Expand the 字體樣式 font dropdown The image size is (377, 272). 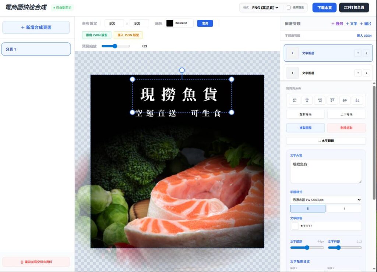[x=326, y=200]
